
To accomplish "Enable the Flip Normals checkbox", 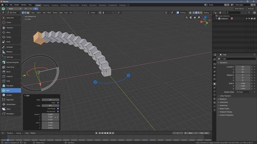I will point(58,112).
